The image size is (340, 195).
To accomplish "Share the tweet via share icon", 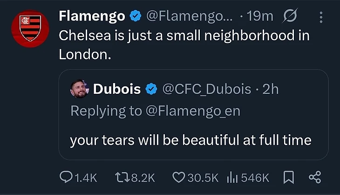I will [x=315, y=177].
